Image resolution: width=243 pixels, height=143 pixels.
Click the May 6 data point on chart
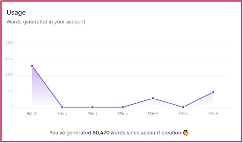coord(213,92)
